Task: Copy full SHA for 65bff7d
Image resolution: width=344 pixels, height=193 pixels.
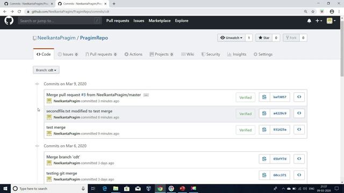Action: coord(264,159)
